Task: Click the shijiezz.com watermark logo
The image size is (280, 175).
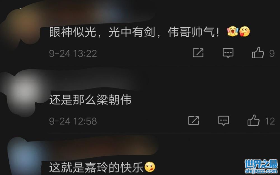Action: point(261,166)
